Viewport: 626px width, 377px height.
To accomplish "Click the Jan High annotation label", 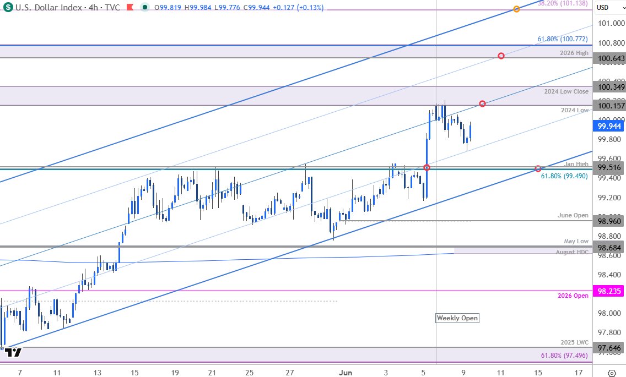I will coord(576,164).
